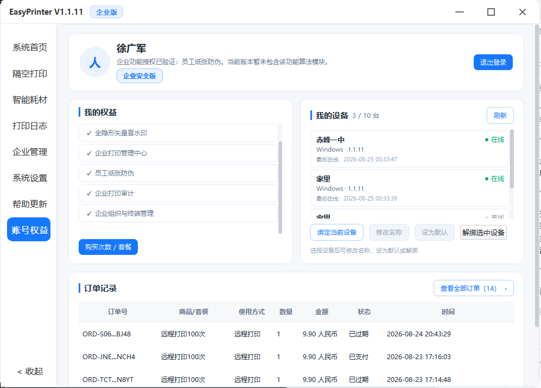
Task: Open 帮助更新 in sidebar
Action: click(x=30, y=204)
